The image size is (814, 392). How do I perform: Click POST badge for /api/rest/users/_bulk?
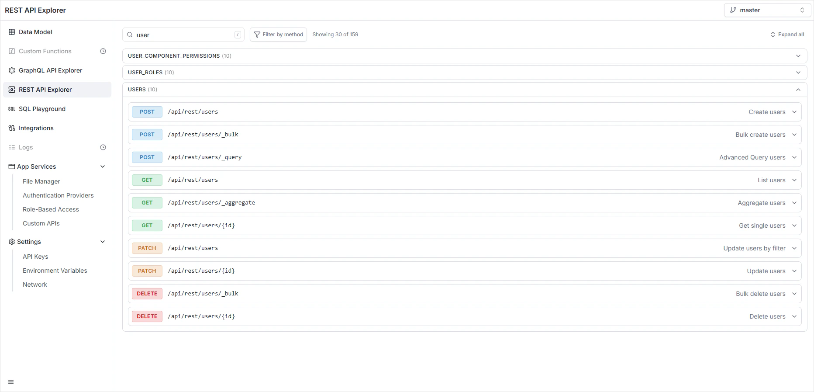click(147, 135)
